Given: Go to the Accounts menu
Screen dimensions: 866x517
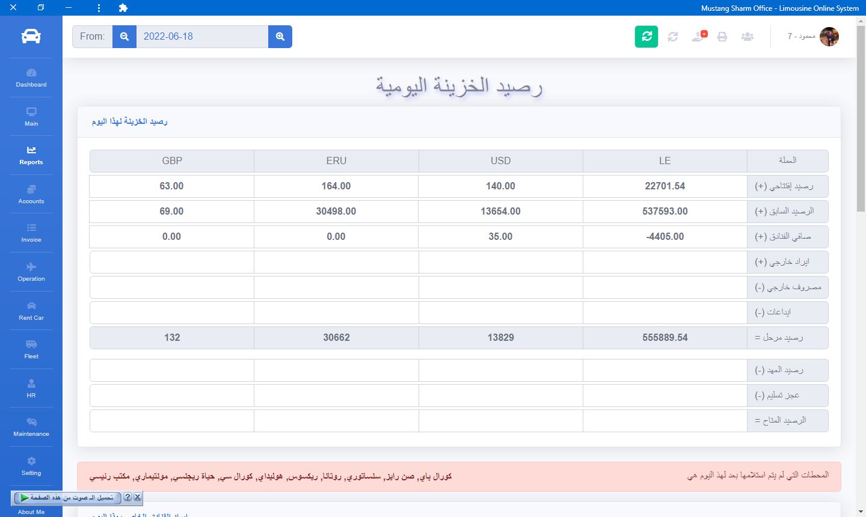Looking at the screenshot, I should pyautogui.click(x=31, y=195).
